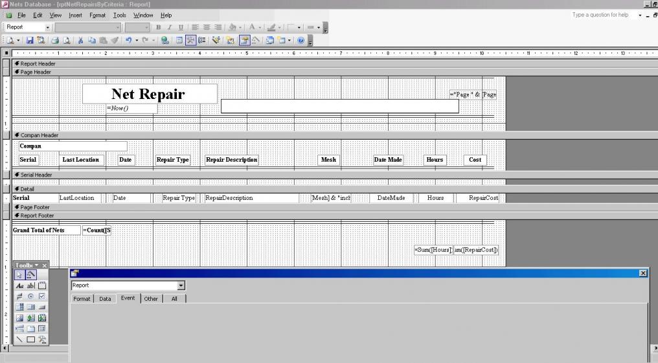Select the Option Button tool in Toolbox

pyautogui.click(x=30, y=296)
